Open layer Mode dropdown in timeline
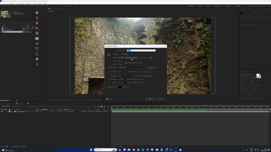The height and width of the screenshot is (152, 271). click(53, 112)
